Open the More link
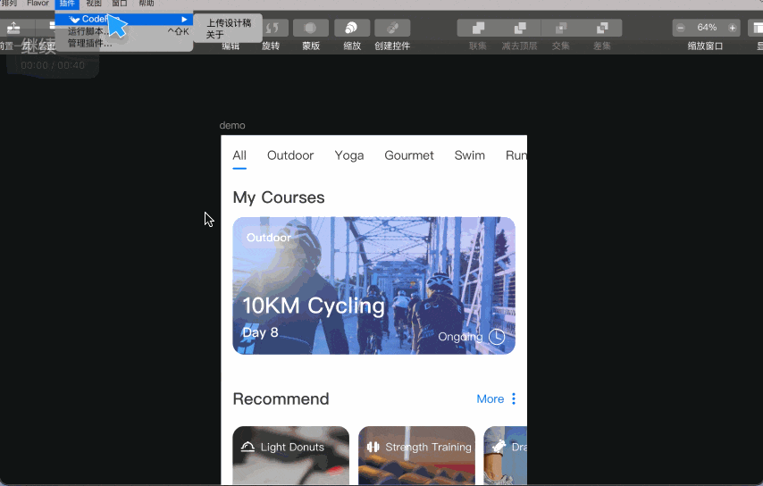The height and width of the screenshot is (486, 763). 490,399
